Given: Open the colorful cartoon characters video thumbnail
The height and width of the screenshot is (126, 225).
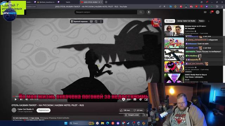Looking at the screenshot, I should [174, 43].
